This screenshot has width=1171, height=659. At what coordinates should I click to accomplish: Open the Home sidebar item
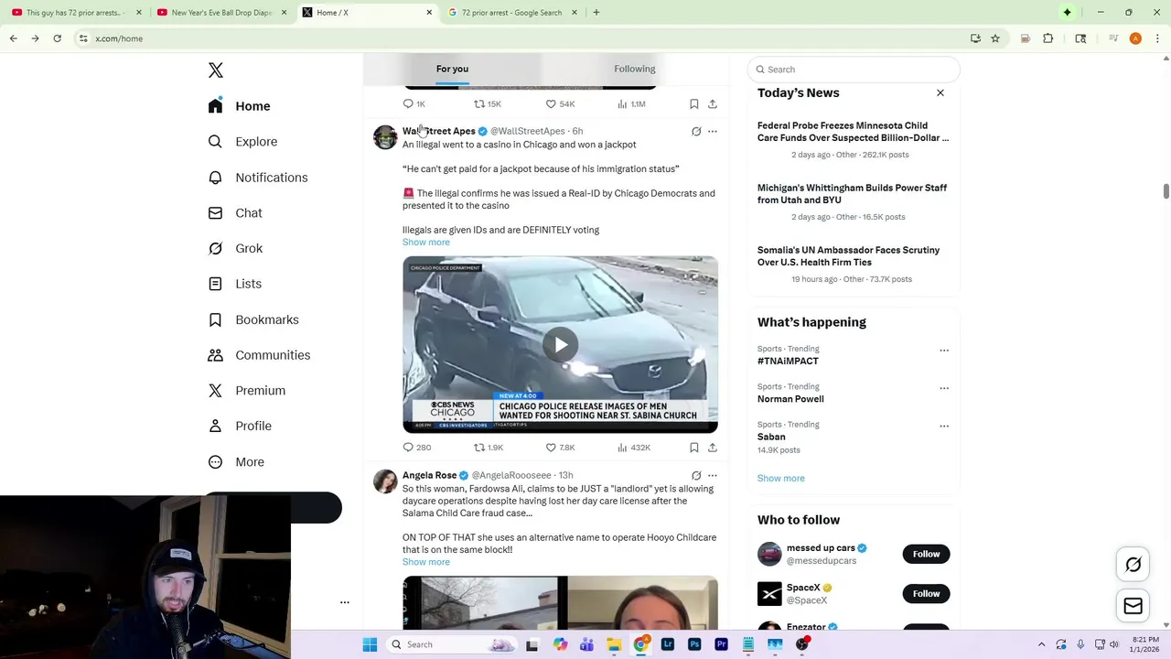pos(239,106)
